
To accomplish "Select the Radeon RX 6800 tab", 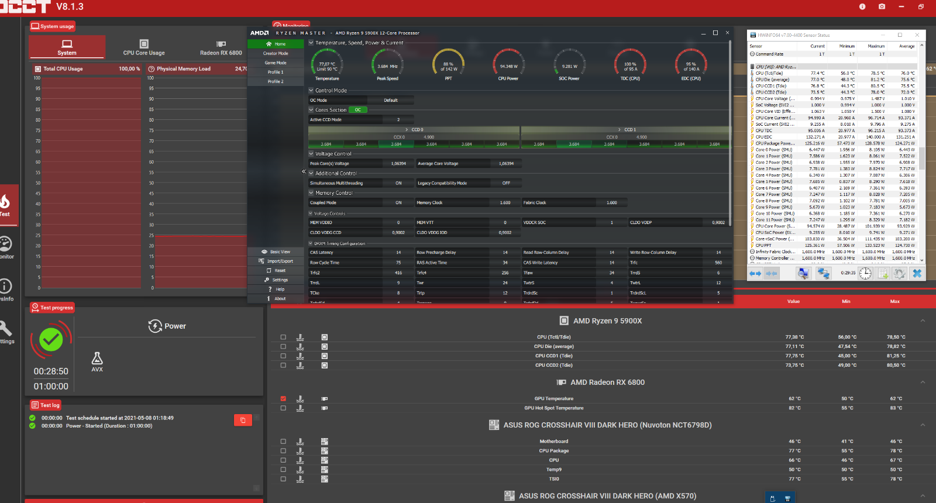I will coord(221,47).
